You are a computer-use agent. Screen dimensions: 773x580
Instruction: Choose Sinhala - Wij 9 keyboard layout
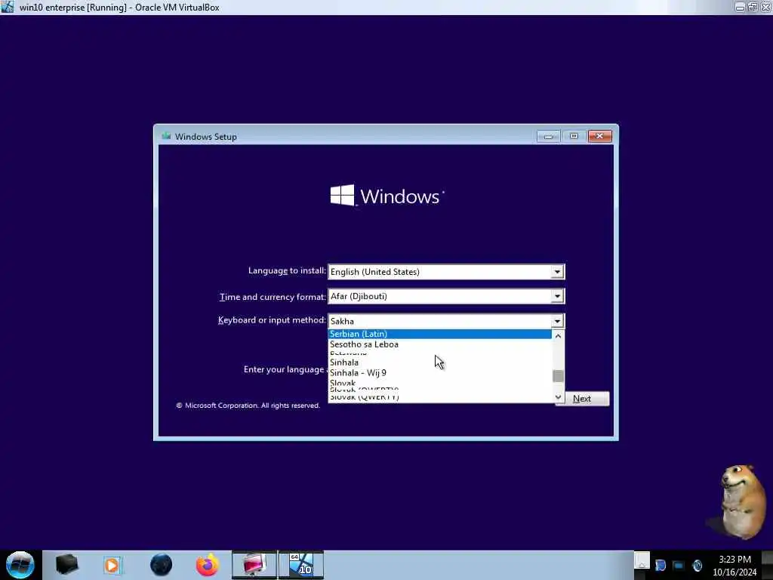[x=440, y=373]
